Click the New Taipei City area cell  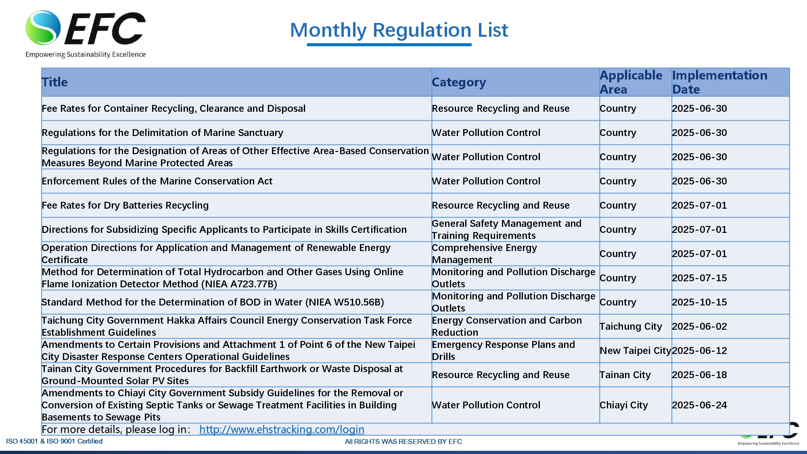(636, 351)
